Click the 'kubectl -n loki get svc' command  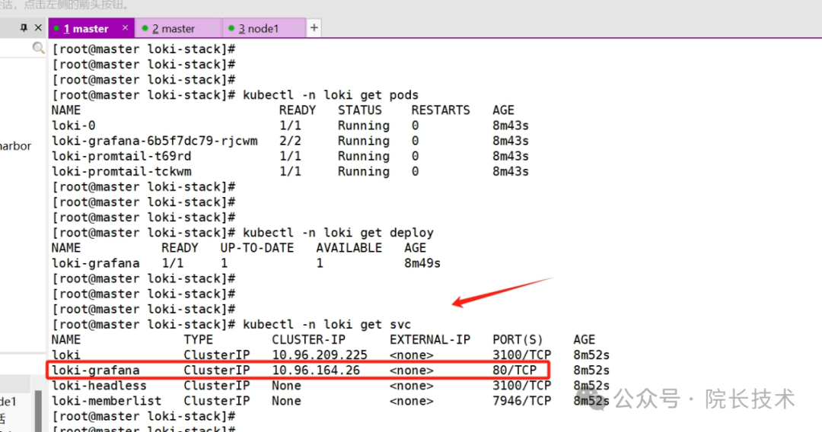tap(327, 324)
